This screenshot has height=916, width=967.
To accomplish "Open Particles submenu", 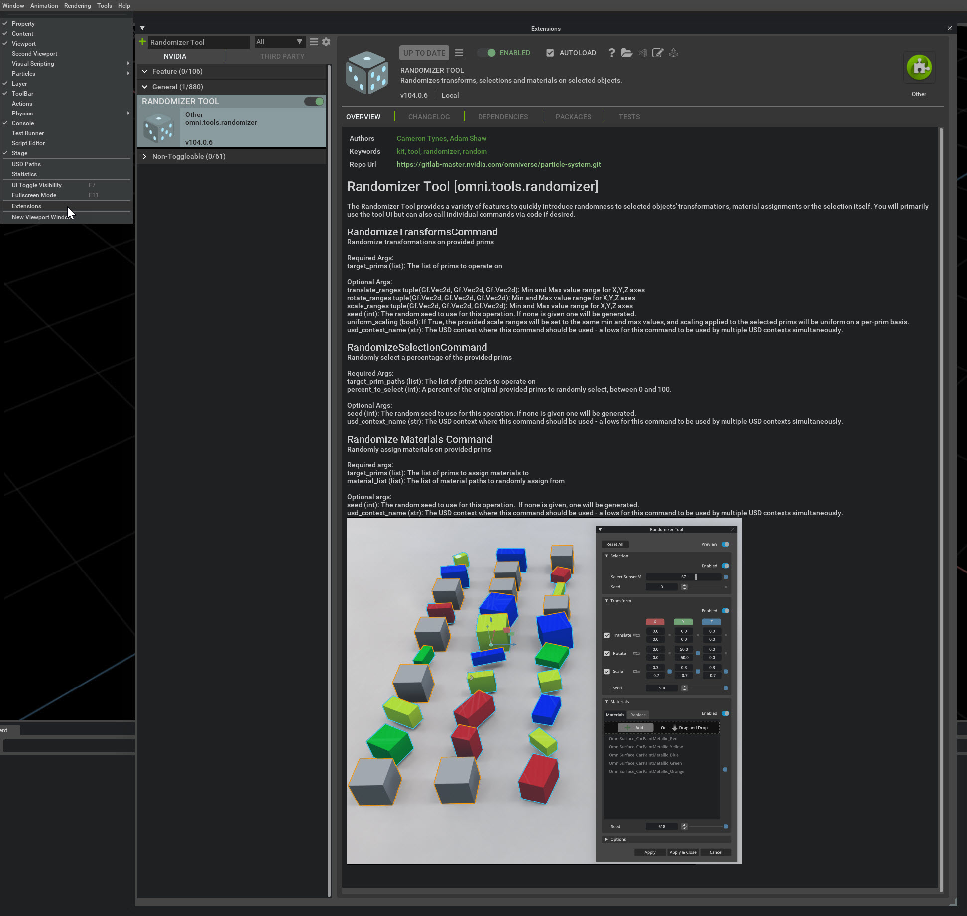I will coord(66,74).
